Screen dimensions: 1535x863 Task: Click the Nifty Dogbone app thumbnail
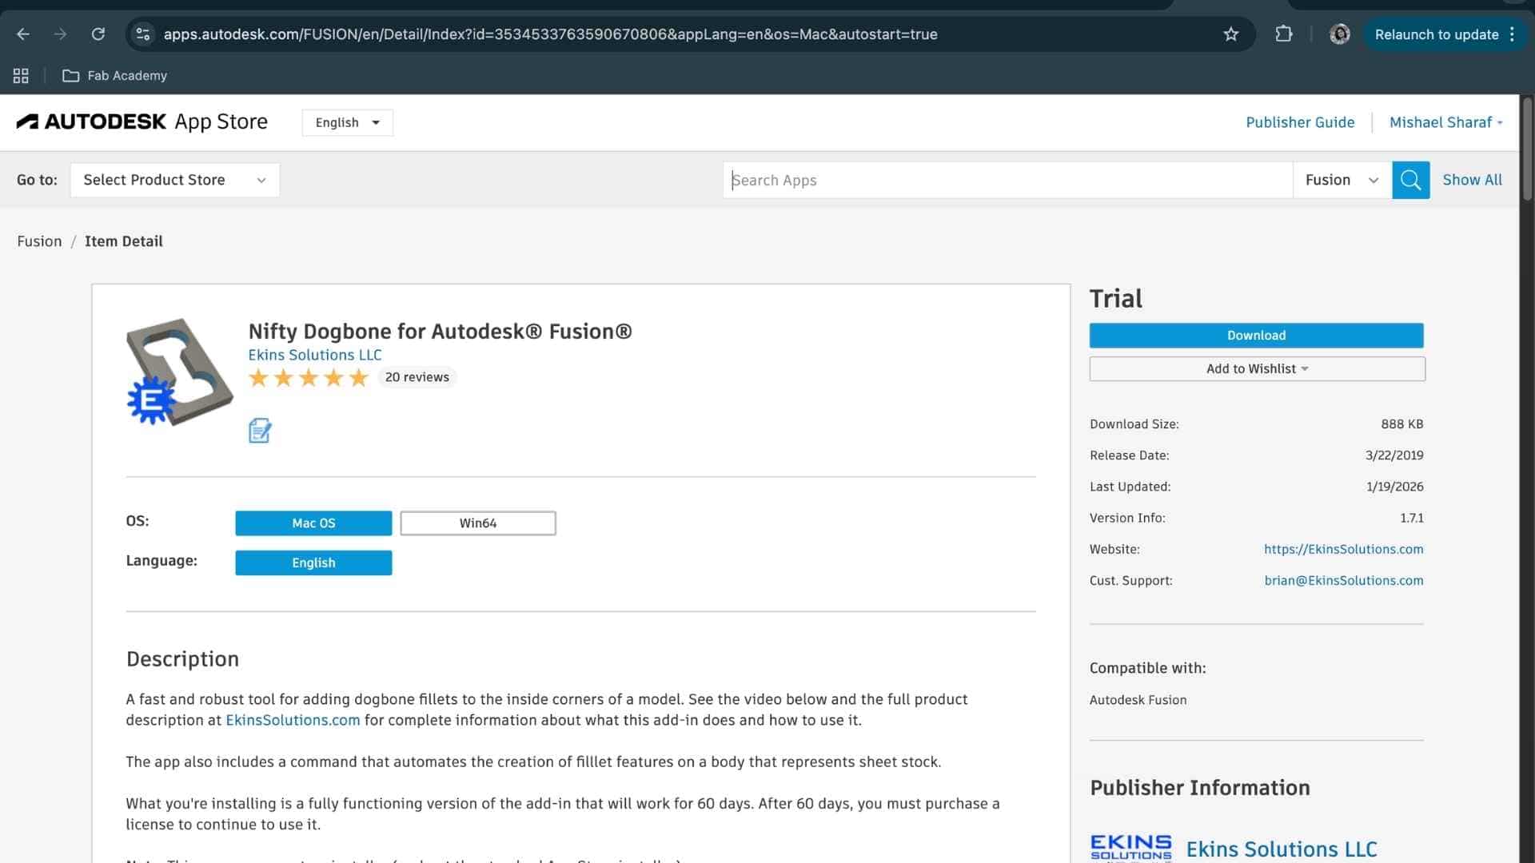[179, 372]
